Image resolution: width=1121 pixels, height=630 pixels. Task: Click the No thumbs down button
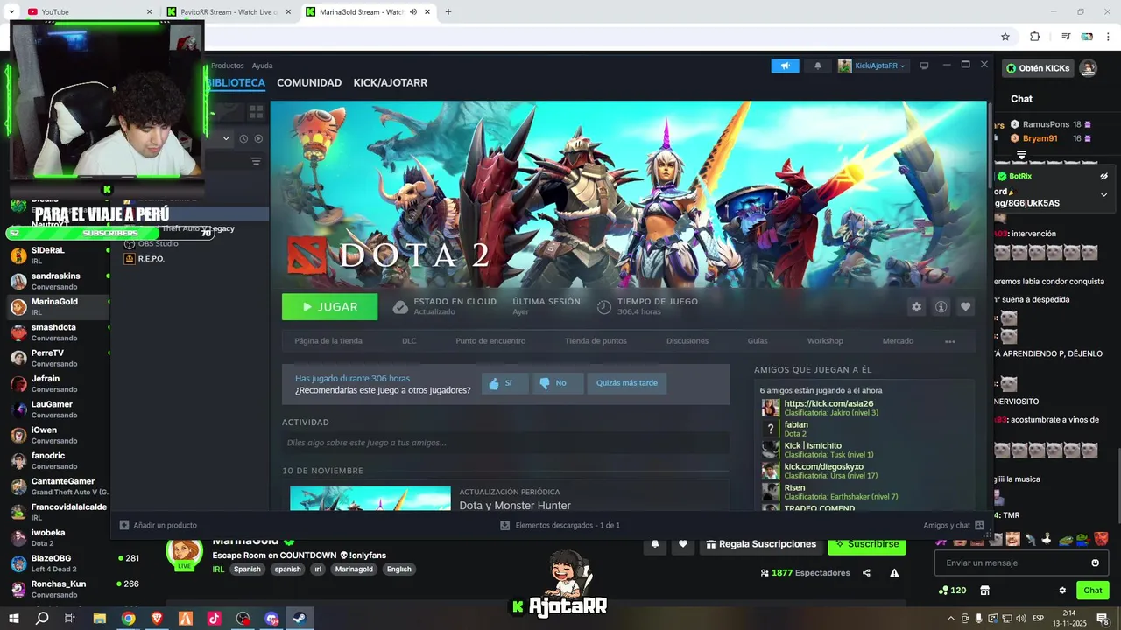557,383
